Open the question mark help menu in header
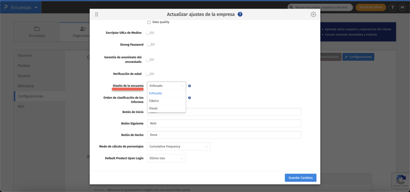 pos(392,7)
